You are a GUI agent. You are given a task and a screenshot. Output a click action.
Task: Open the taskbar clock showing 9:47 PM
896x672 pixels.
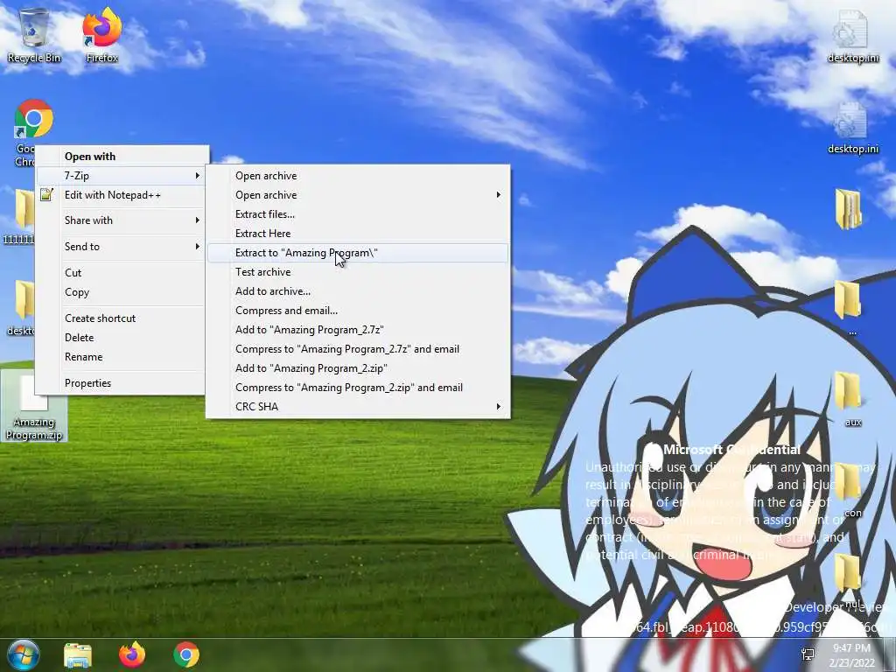coord(852,655)
